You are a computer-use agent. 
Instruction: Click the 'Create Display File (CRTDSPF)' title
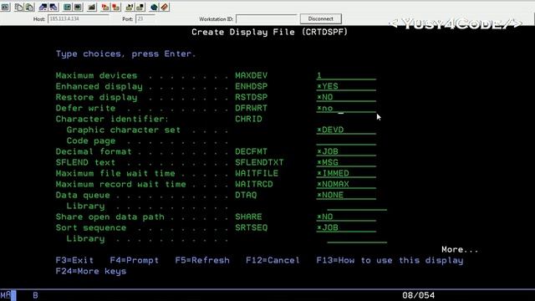[x=269, y=32]
